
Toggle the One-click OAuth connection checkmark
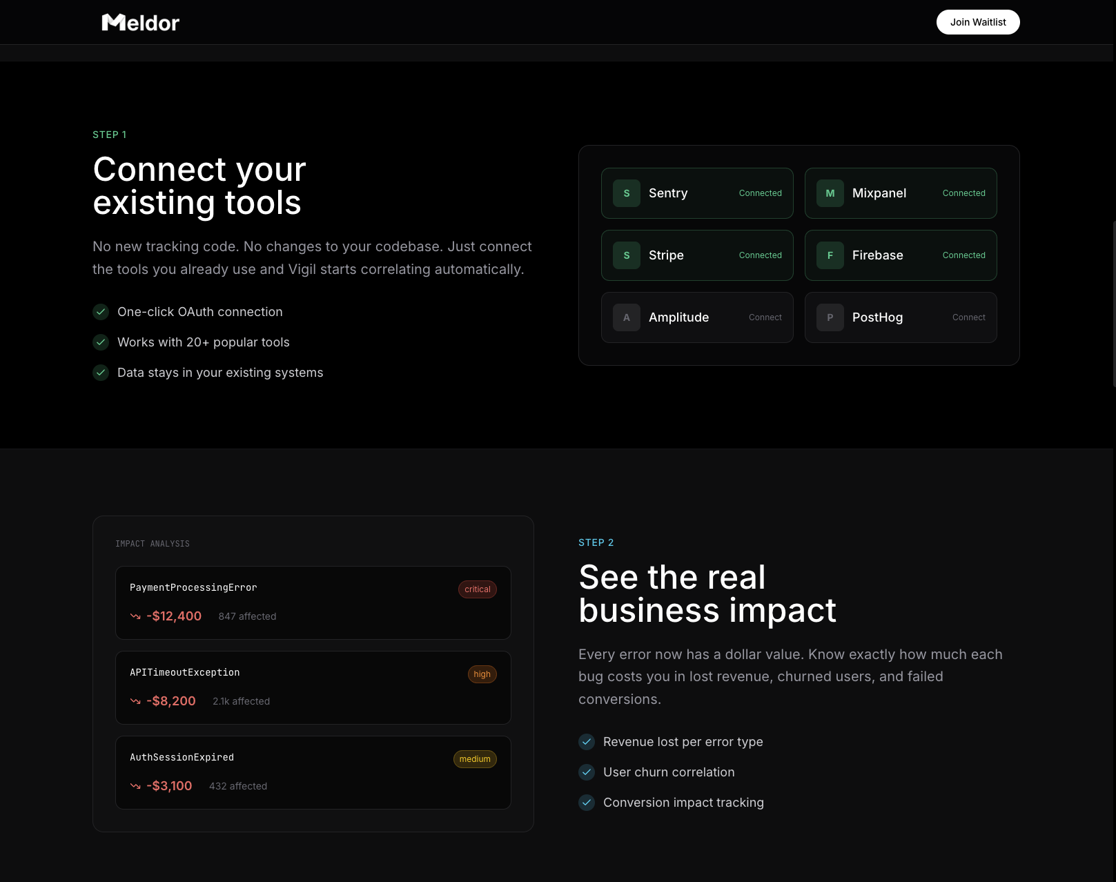point(100,312)
